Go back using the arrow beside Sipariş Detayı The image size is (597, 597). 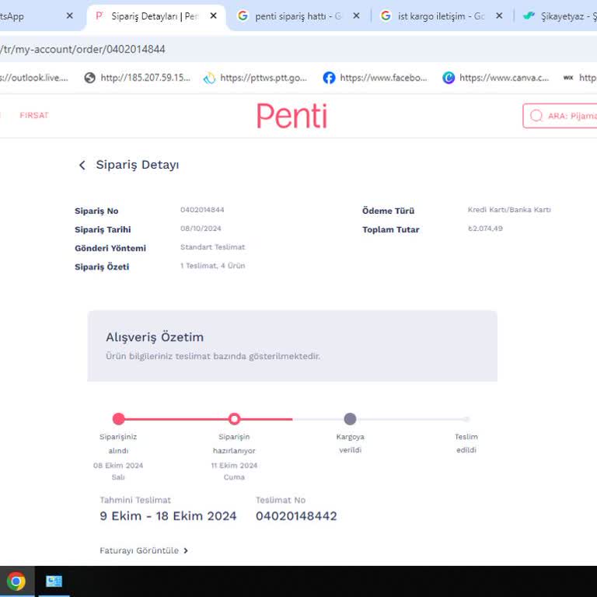(82, 166)
